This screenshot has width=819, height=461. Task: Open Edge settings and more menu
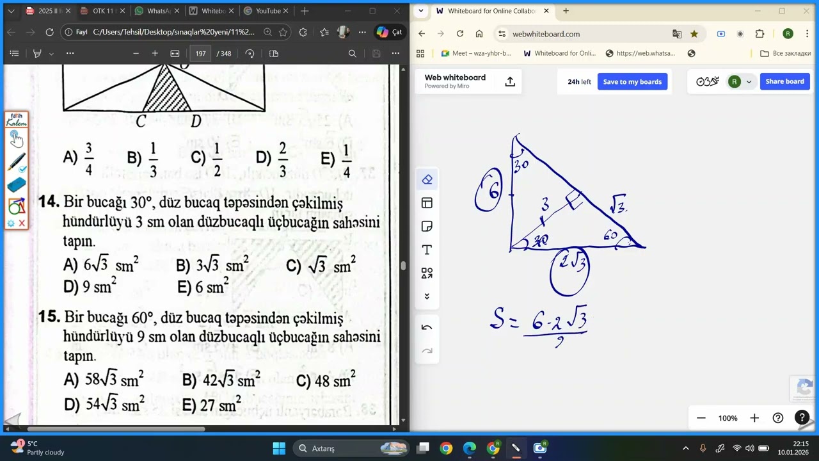pos(362,32)
